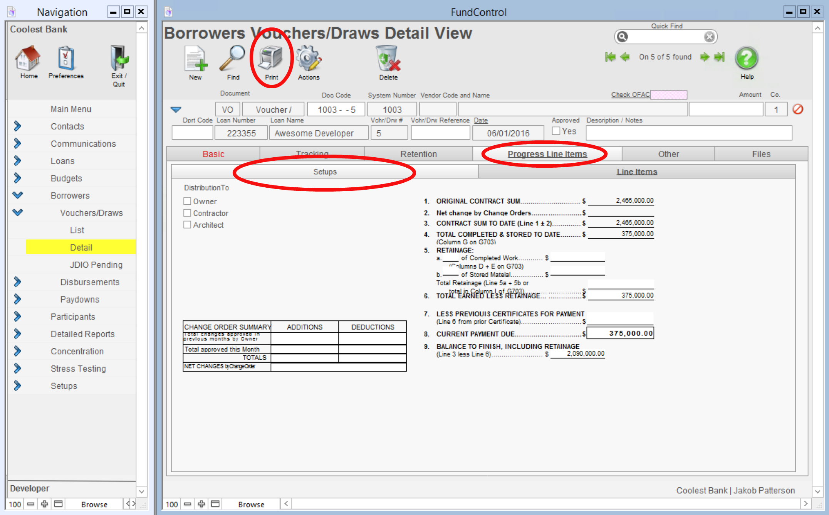Expand the Loans menu chevron

(17, 161)
